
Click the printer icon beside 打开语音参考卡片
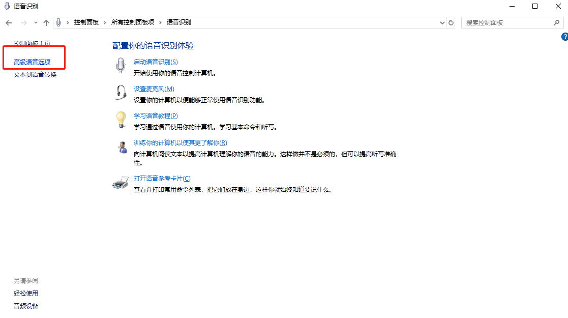120,182
